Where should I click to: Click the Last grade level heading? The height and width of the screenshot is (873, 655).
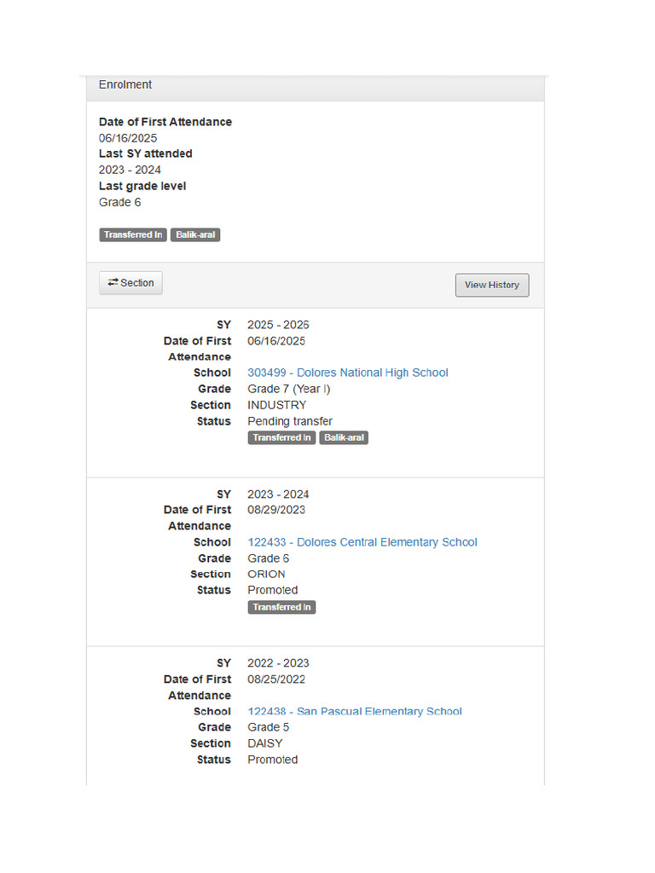click(x=142, y=186)
